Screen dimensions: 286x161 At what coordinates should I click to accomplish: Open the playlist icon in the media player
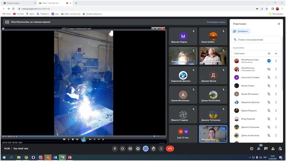pyautogui.click(x=95, y=139)
